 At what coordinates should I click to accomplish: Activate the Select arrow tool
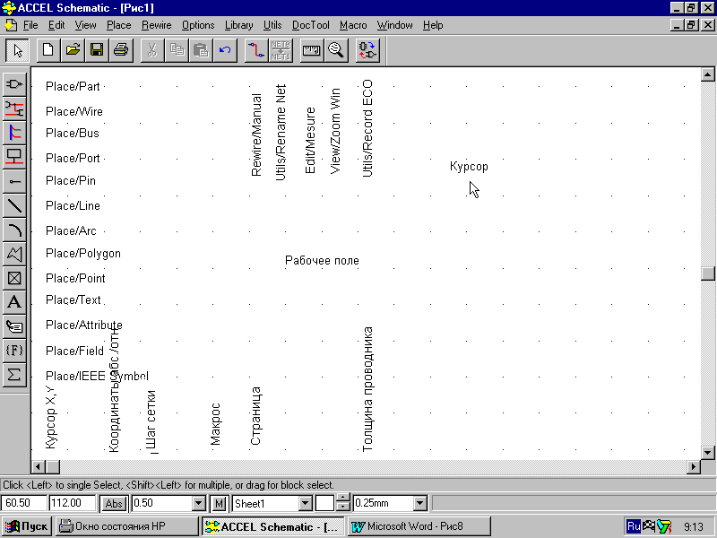pyautogui.click(x=17, y=50)
